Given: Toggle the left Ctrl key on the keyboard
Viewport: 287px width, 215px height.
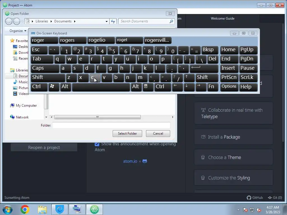Looking at the screenshot, I should point(39,87).
